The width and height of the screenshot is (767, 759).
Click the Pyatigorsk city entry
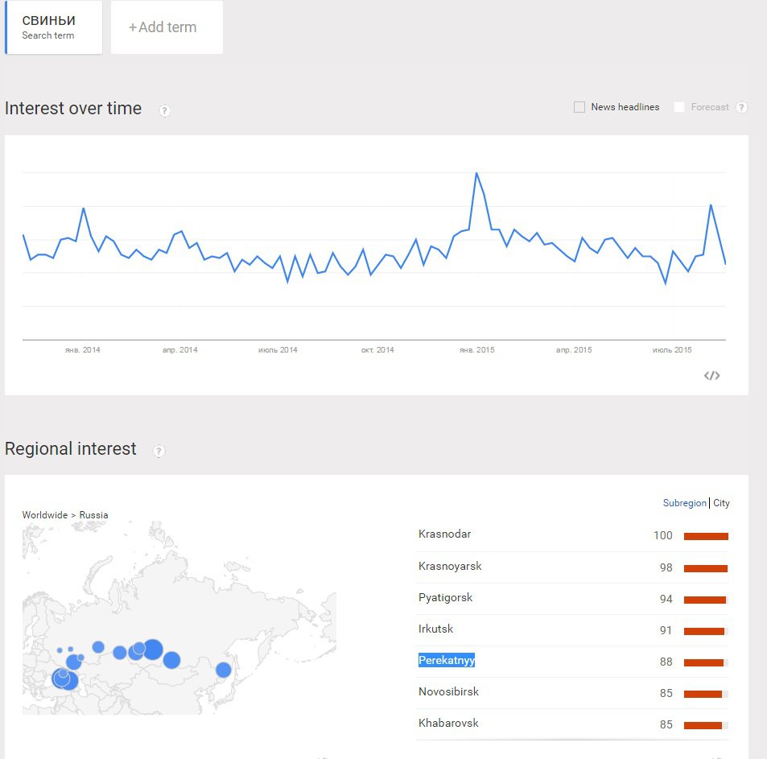446,598
